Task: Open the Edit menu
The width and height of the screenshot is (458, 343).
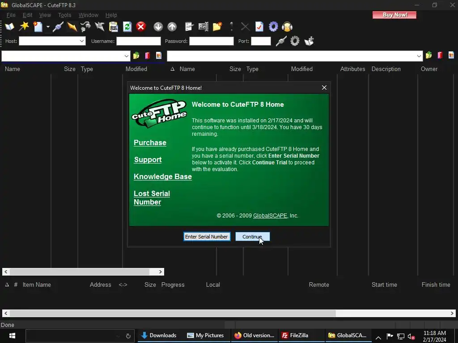Action: (x=27, y=15)
